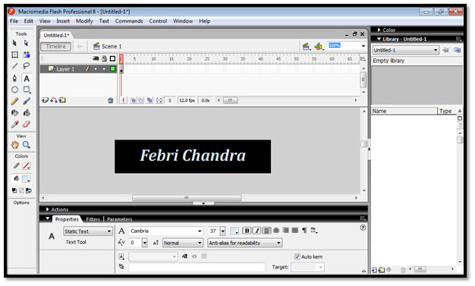Open the font size slider arrow
475x286 pixels.
pyautogui.click(x=223, y=231)
